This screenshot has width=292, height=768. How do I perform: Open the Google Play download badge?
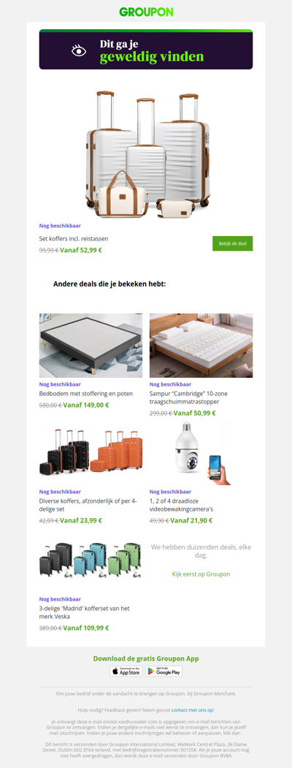click(164, 671)
